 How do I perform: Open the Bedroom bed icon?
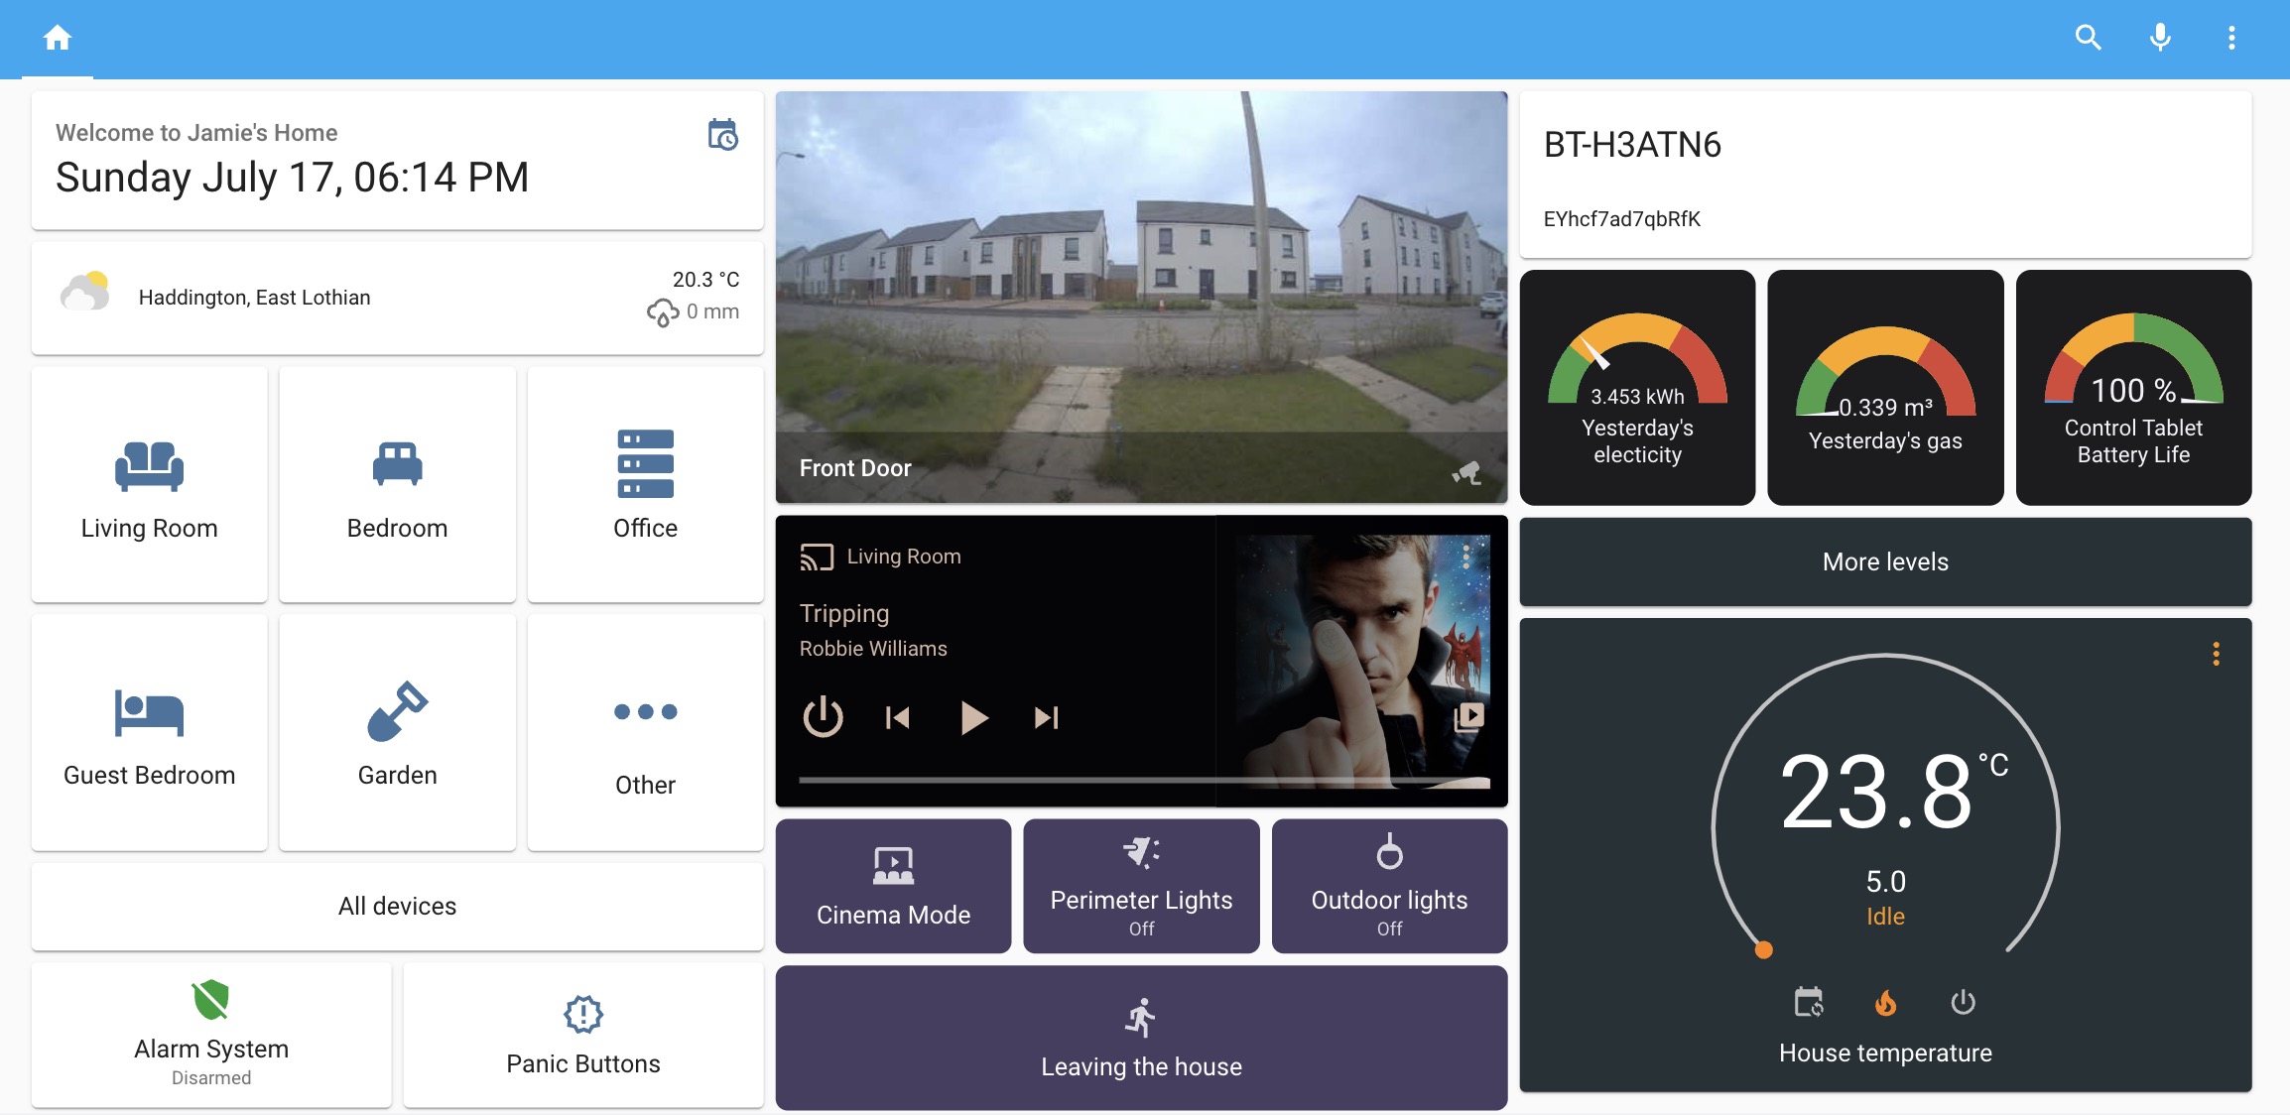pos(397,463)
